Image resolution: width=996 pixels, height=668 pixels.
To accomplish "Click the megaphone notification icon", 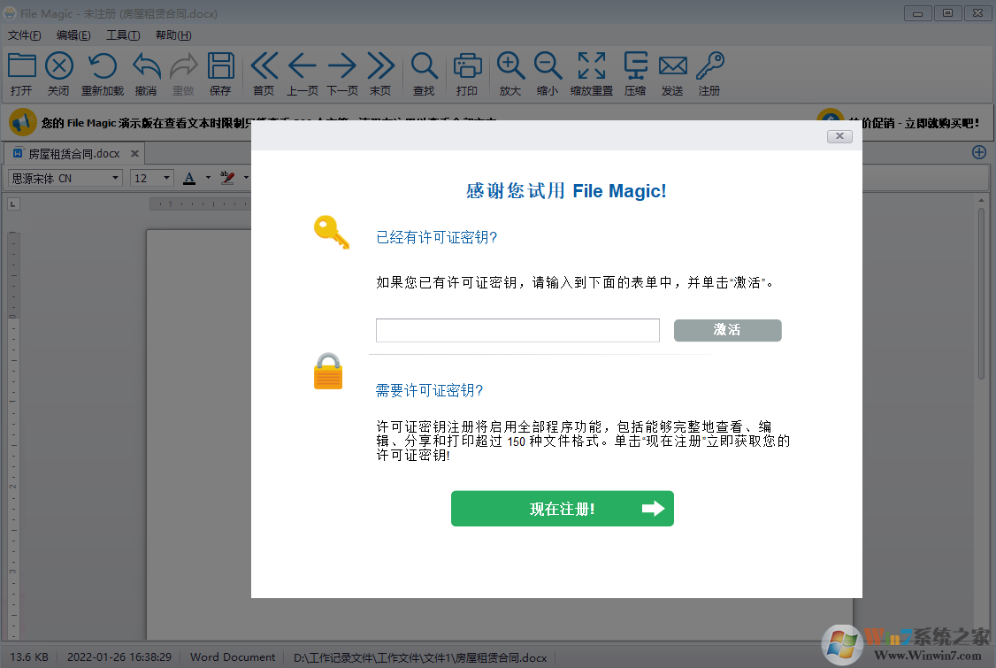I will (22, 122).
